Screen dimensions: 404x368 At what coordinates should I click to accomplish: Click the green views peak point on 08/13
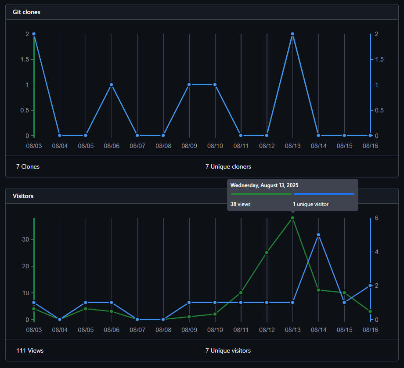292,218
